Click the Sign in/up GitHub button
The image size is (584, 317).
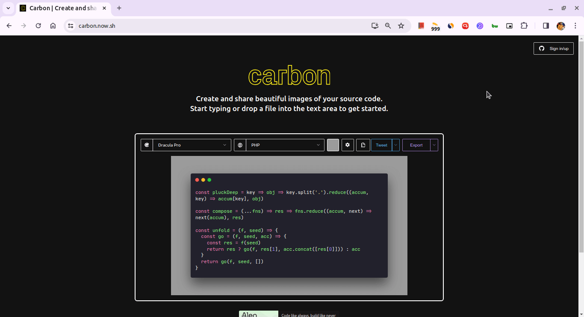click(554, 49)
